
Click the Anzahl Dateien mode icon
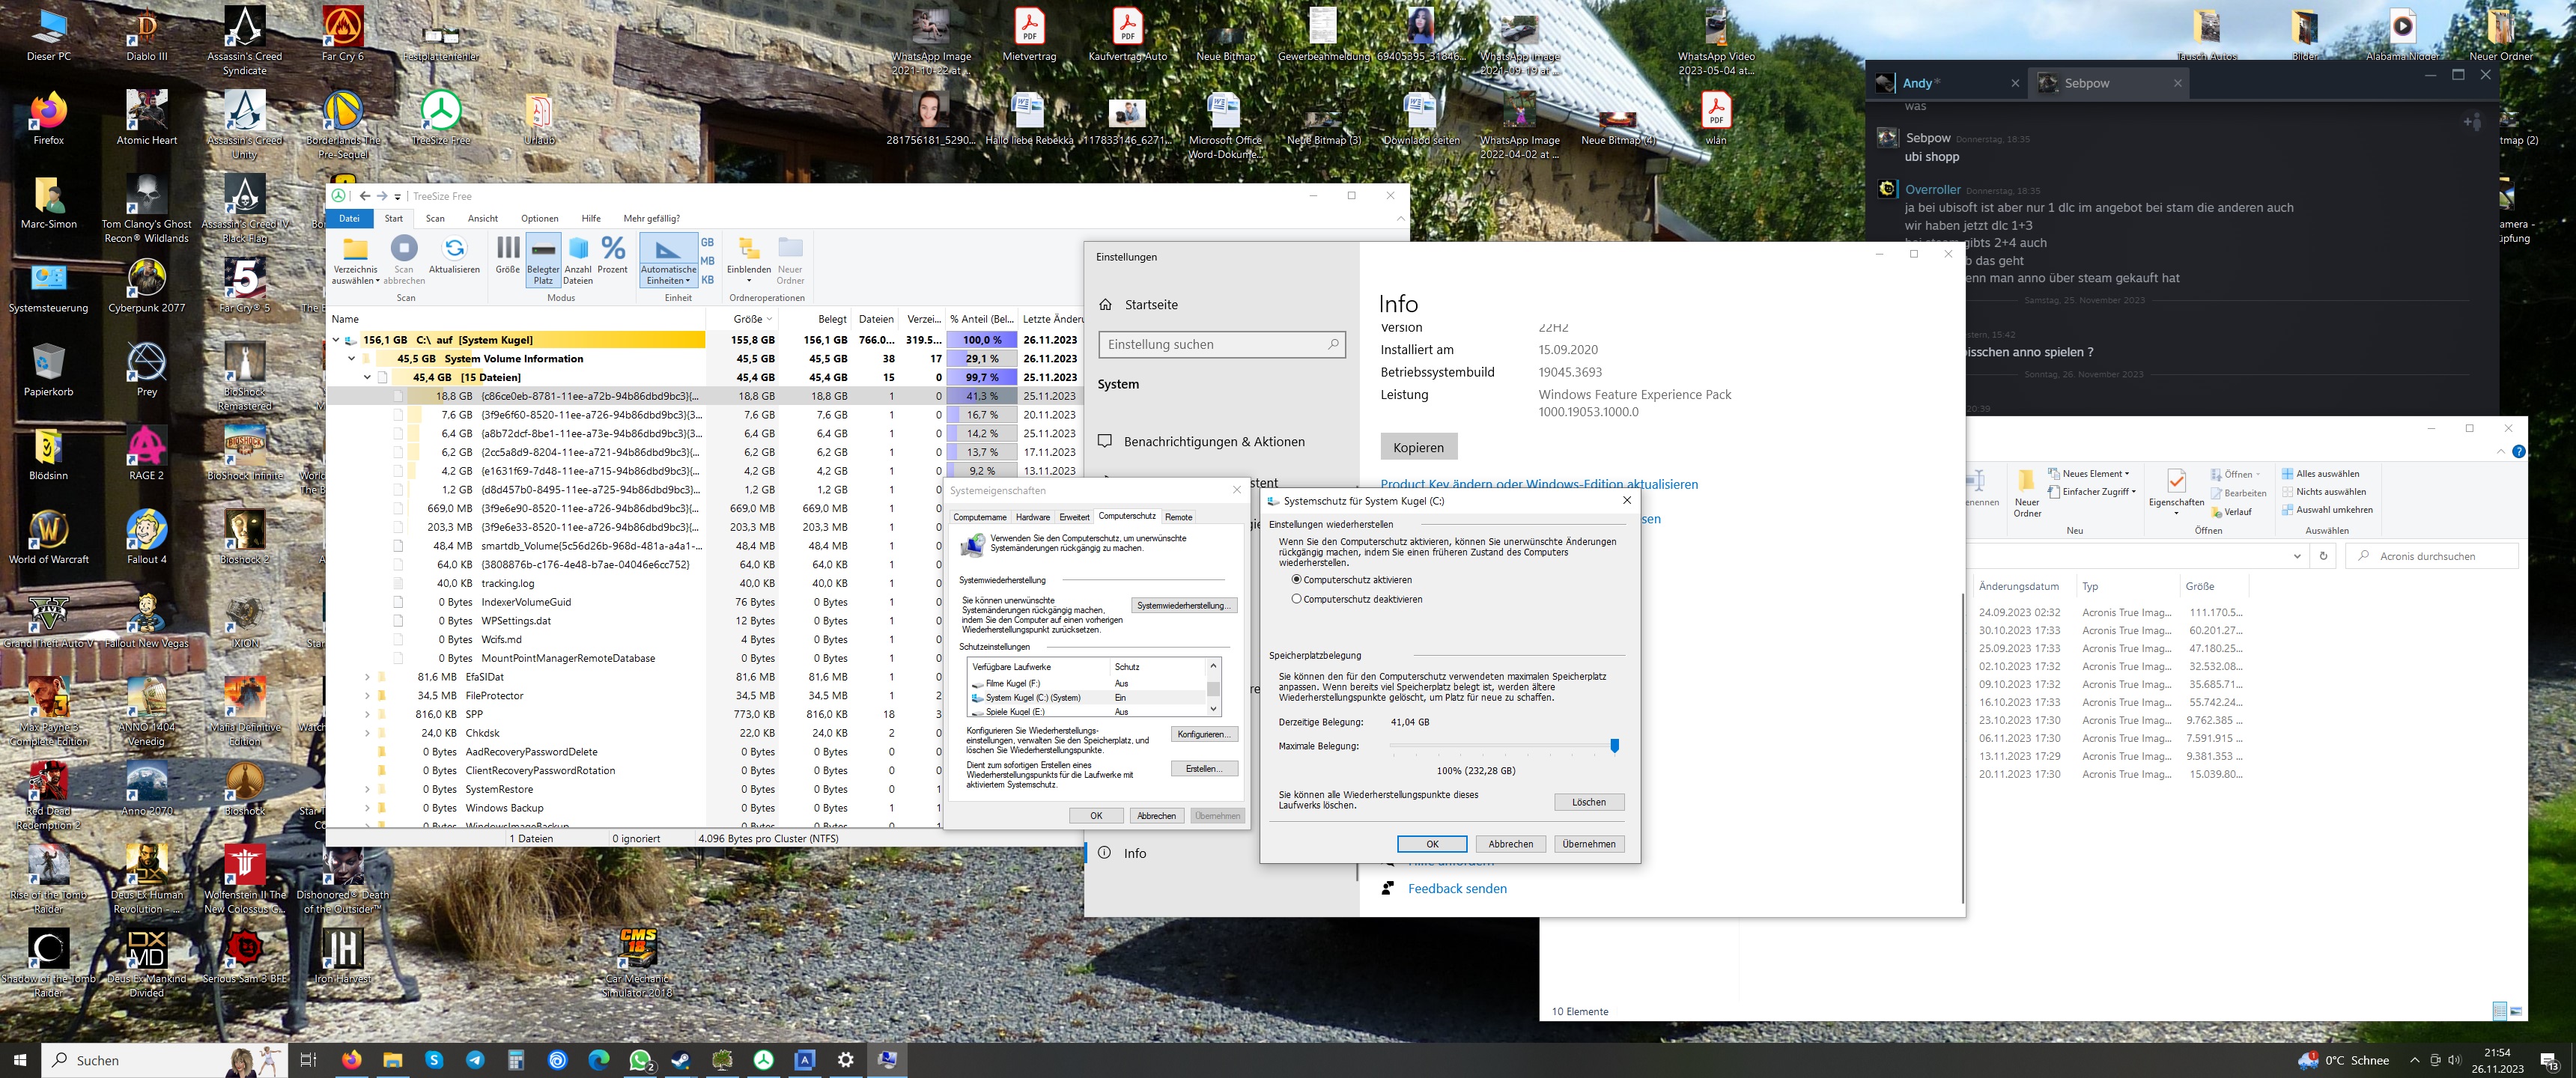coord(578,250)
